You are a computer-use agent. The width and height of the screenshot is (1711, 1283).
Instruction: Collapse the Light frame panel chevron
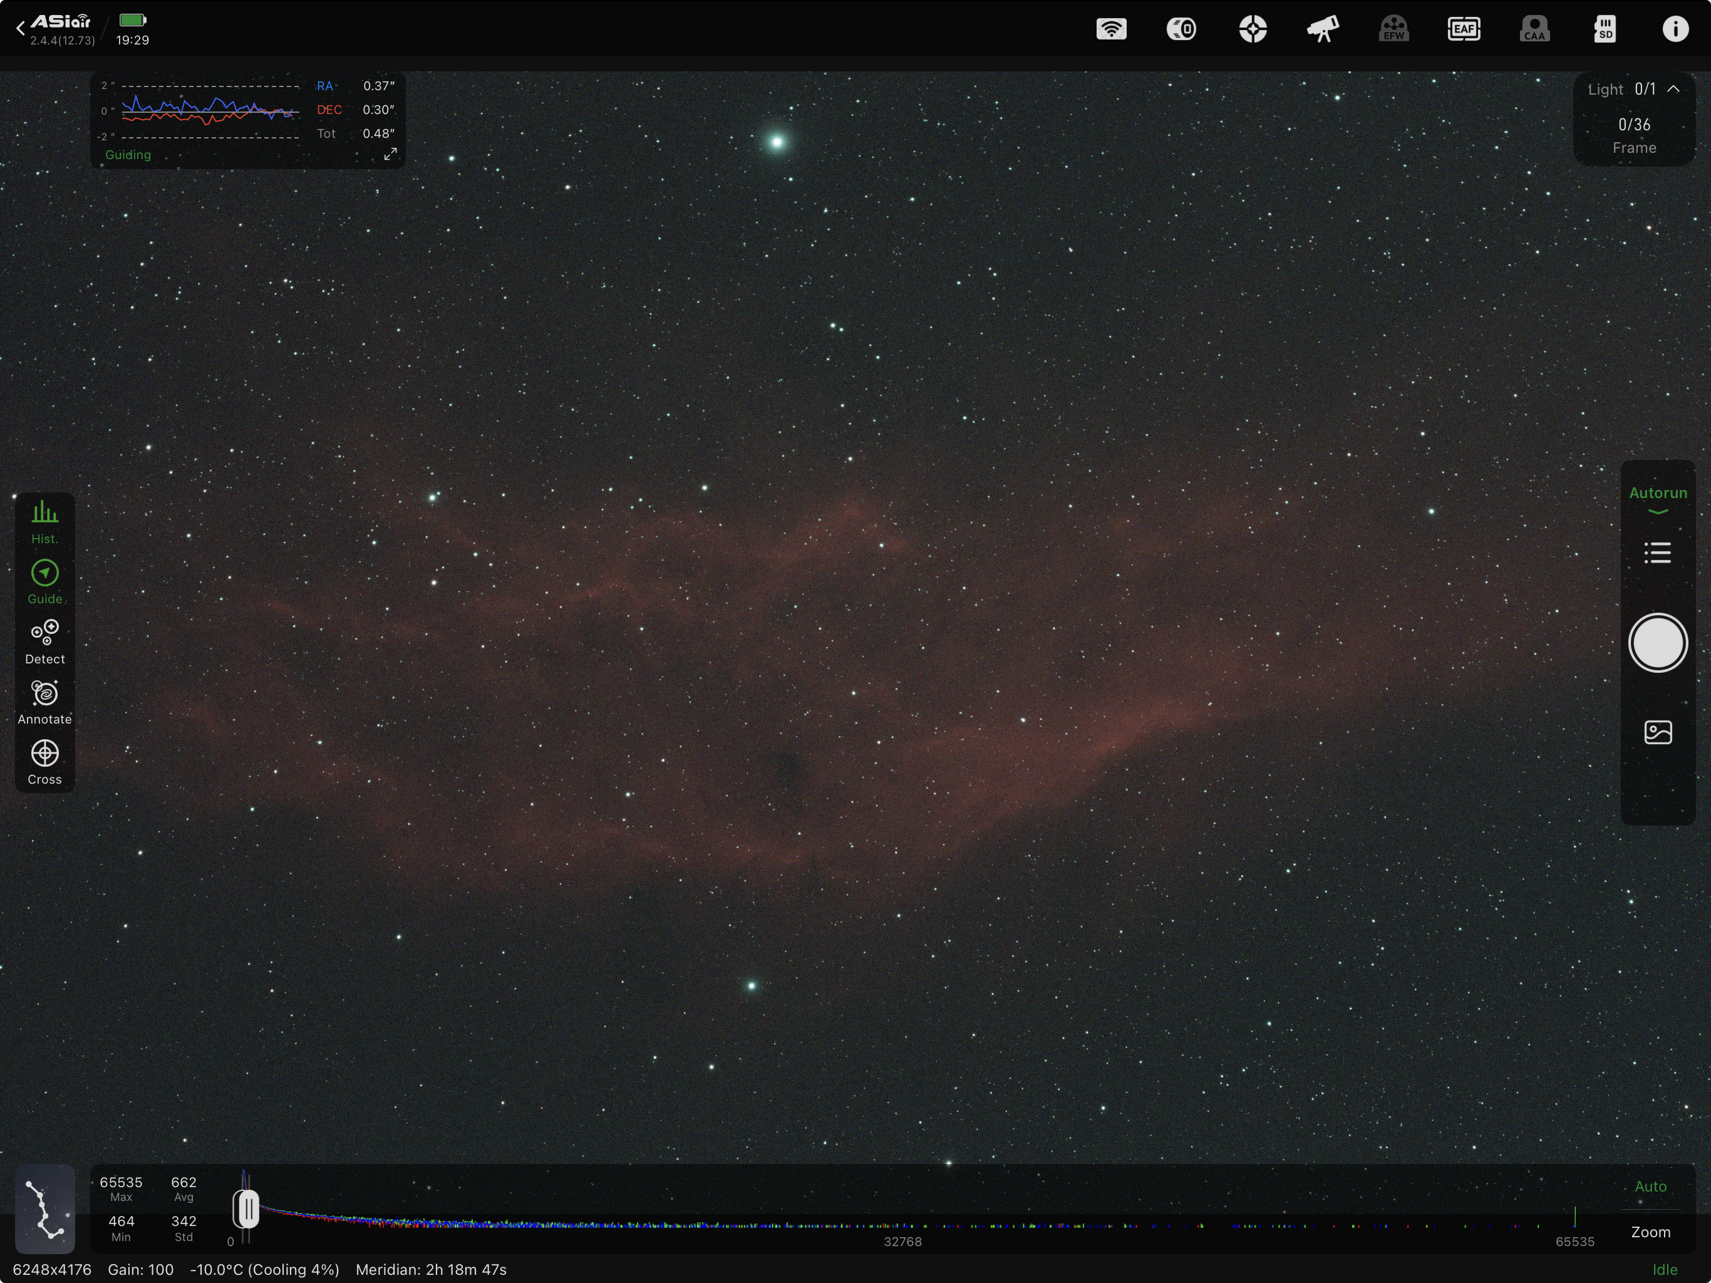point(1673,89)
